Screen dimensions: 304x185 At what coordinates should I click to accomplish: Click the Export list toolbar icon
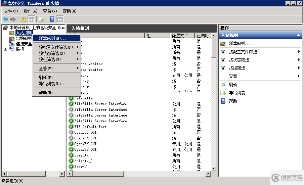(x=42, y=19)
